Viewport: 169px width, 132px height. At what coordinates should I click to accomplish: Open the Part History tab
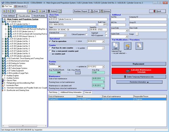coord(53,92)
